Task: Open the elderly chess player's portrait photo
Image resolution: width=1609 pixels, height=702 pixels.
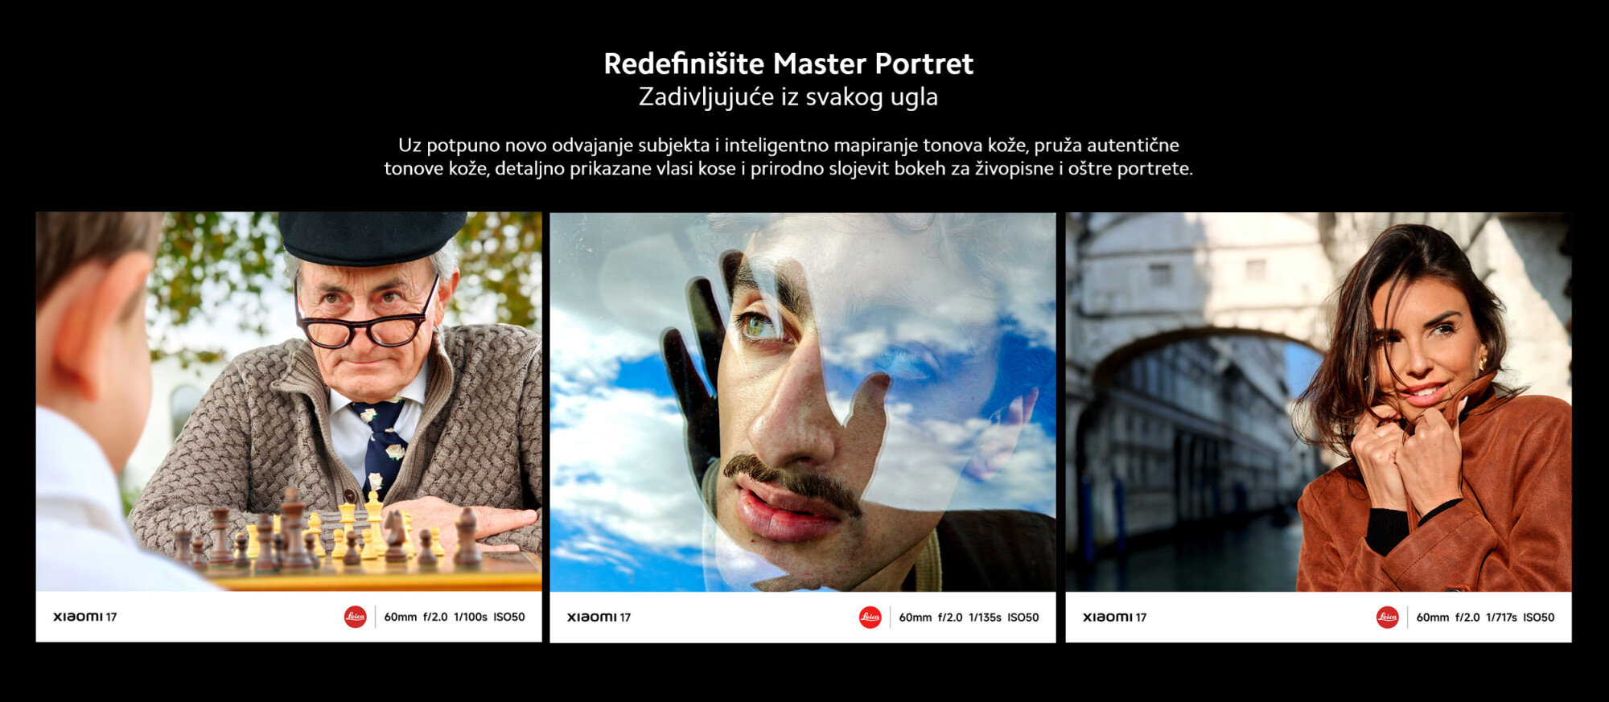Action: [x=288, y=402]
